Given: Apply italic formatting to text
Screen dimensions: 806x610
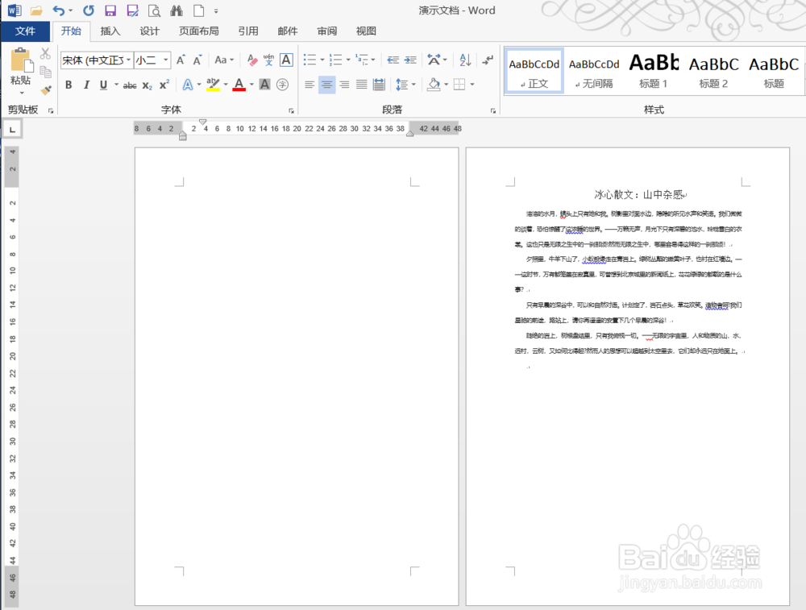Looking at the screenshot, I should [x=85, y=84].
